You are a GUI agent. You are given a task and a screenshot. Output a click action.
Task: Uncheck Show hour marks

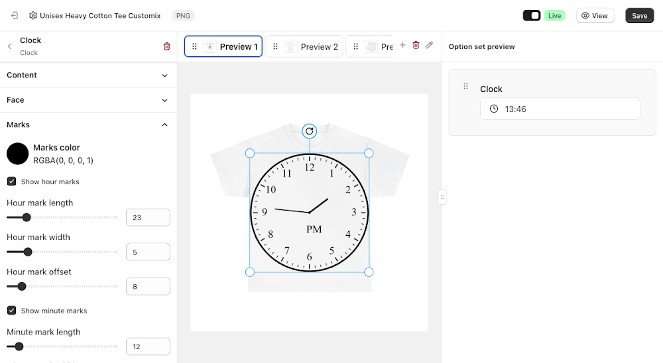12,181
